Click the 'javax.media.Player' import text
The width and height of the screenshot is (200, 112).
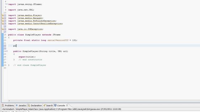(29, 15)
